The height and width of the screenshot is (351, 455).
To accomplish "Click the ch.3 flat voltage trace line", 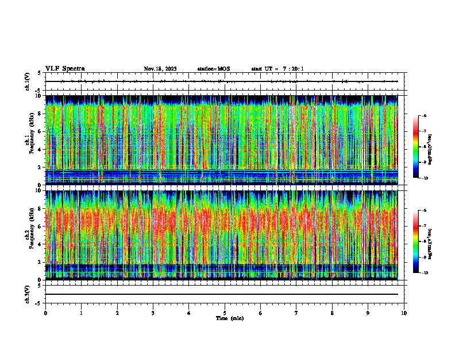I will (221, 294).
